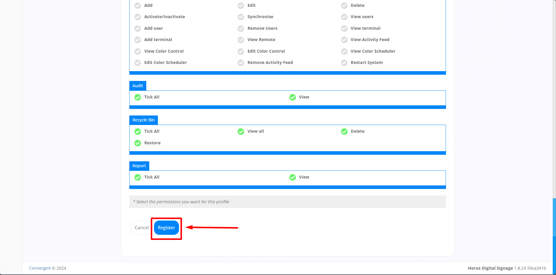Image resolution: width=556 pixels, height=275 pixels.
Task: Enable the Remove Activity Feed permission
Action: coord(241,63)
